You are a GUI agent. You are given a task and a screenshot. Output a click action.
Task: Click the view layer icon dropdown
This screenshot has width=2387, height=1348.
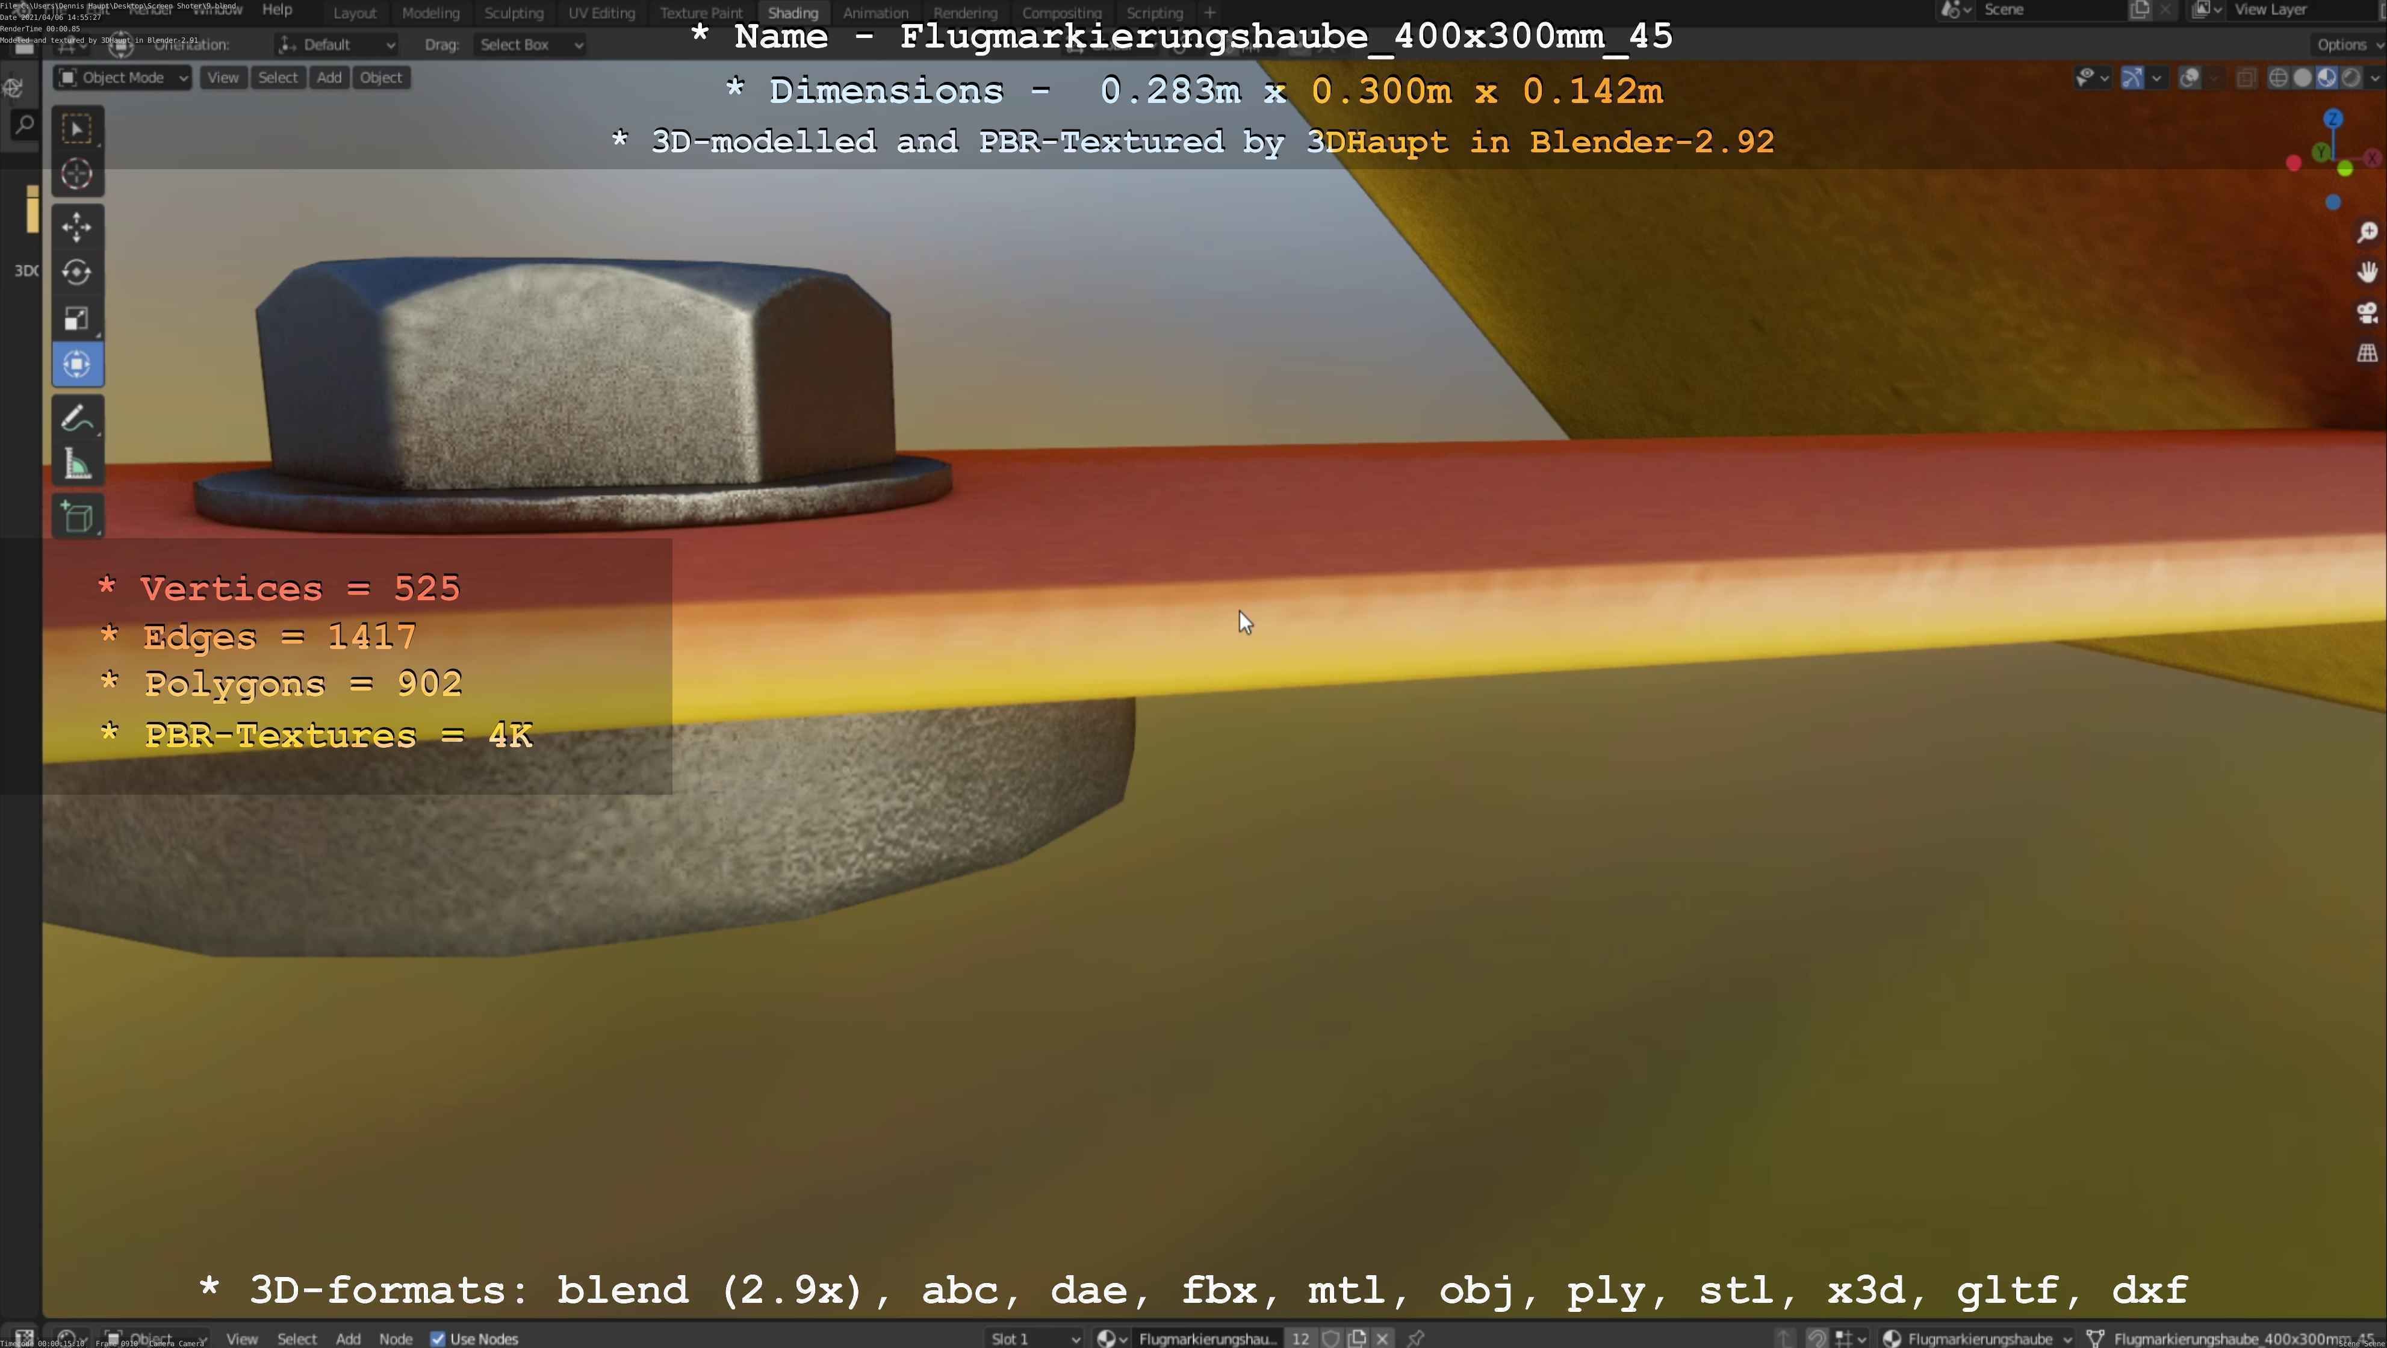click(x=2207, y=10)
